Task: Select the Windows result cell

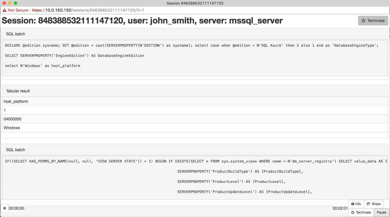Action: click(195, 128)
